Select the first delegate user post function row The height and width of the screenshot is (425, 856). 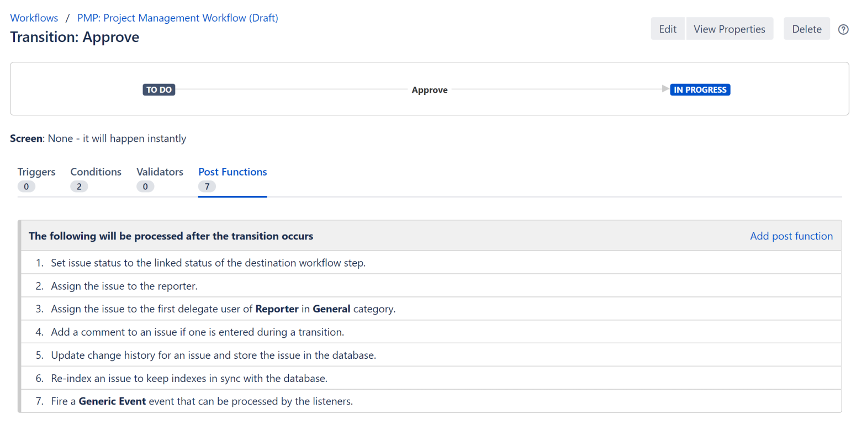pyautogui.click(x=223, y=309)
